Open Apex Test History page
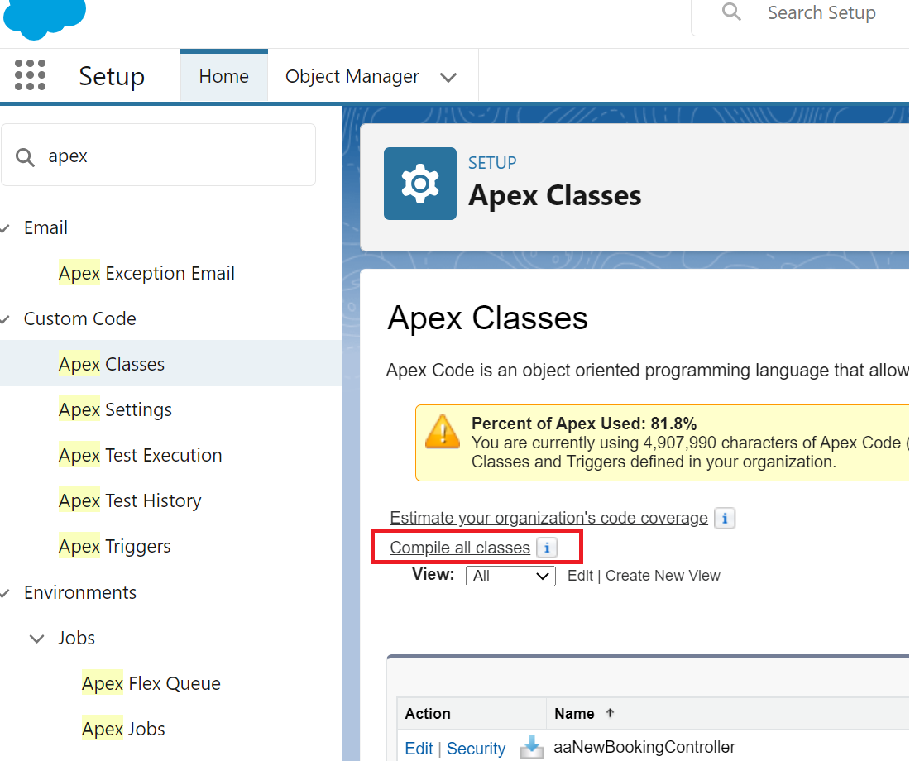 (130, 501)
